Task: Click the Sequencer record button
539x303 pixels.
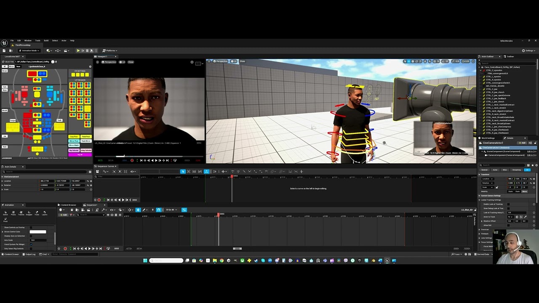Action: [x=65, y=248]
